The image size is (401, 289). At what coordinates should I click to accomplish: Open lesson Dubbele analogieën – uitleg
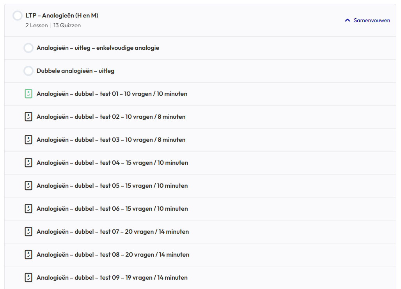coord(75,71)
